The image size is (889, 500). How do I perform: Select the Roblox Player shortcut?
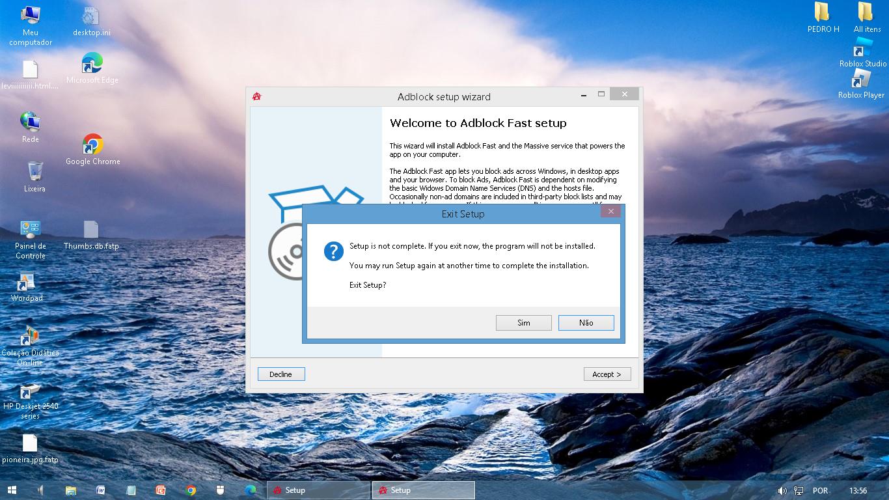point(860,80)
